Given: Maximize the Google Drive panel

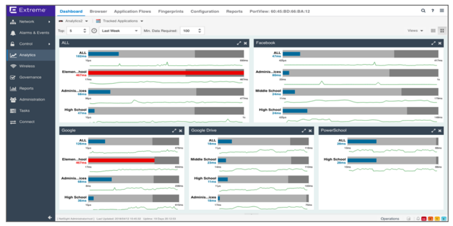Looking at the screenshot, I should 304,131.
